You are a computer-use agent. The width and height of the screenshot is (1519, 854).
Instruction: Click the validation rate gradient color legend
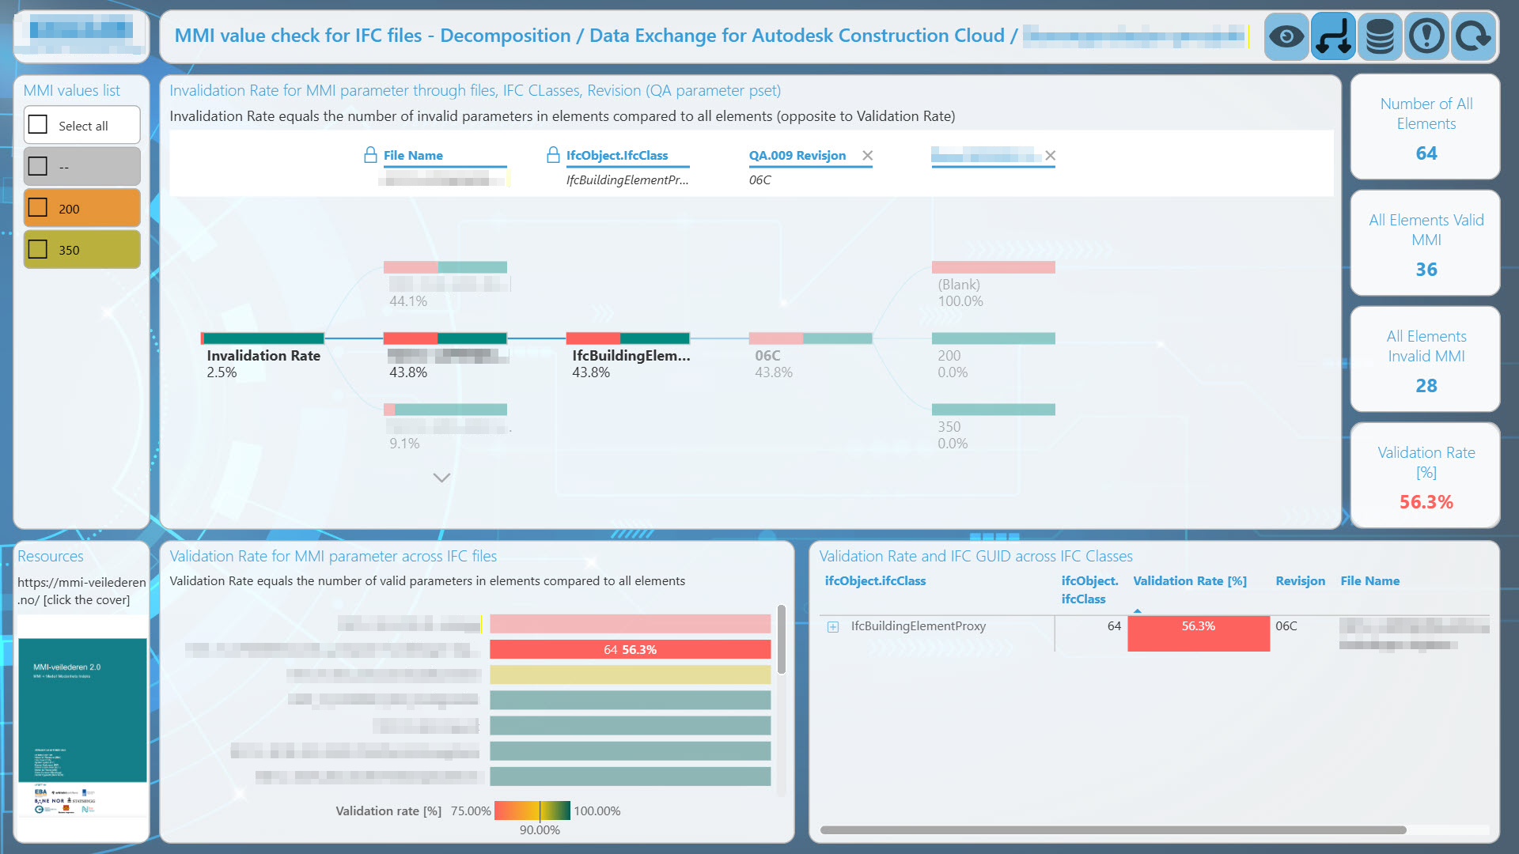coord(532,810)
